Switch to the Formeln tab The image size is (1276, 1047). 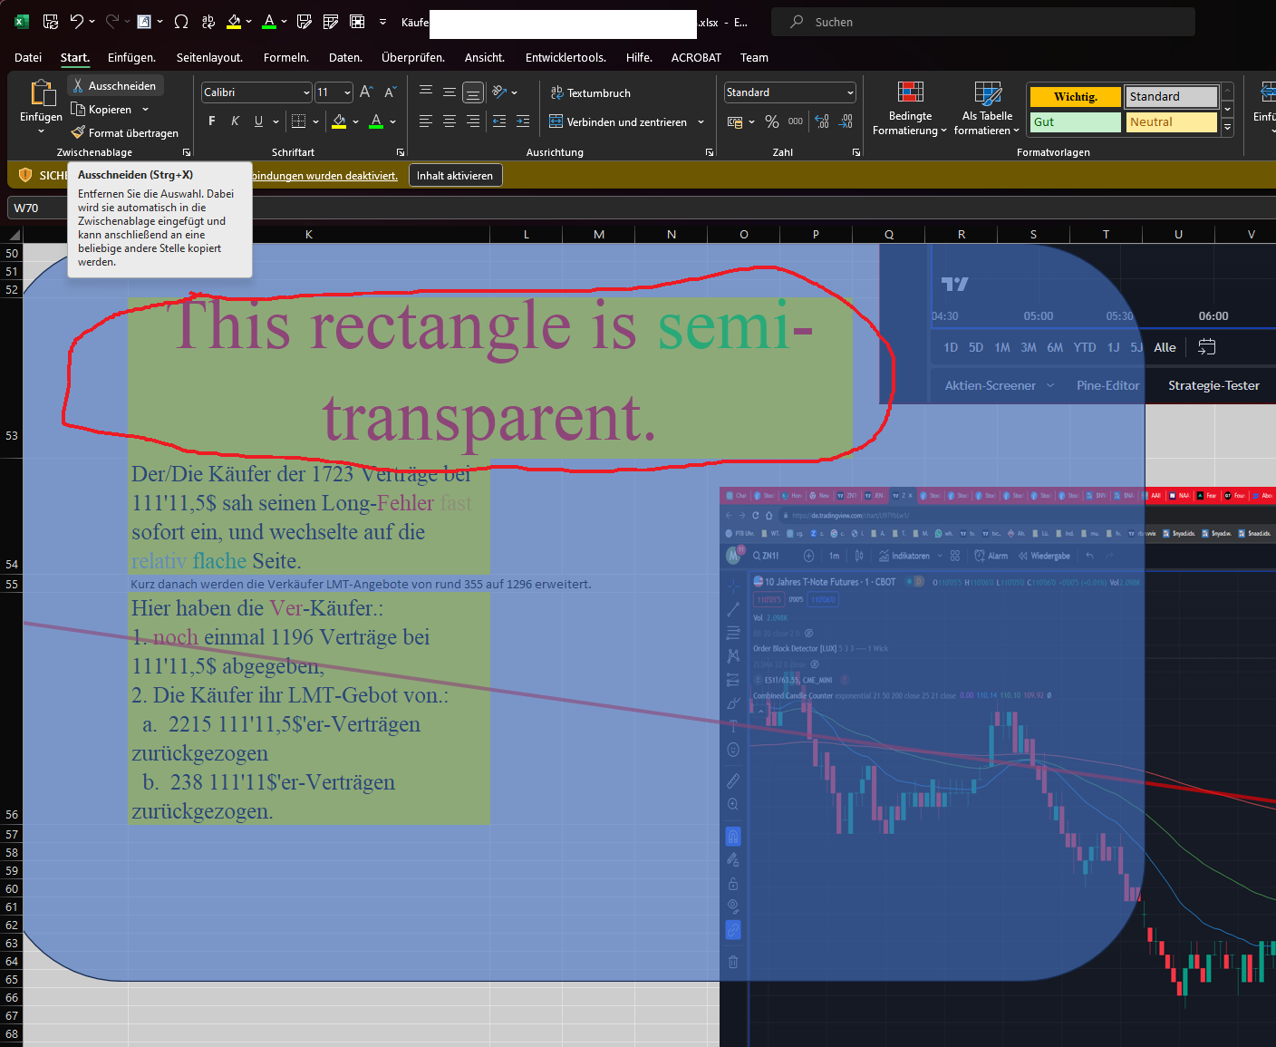click(286, 57)
